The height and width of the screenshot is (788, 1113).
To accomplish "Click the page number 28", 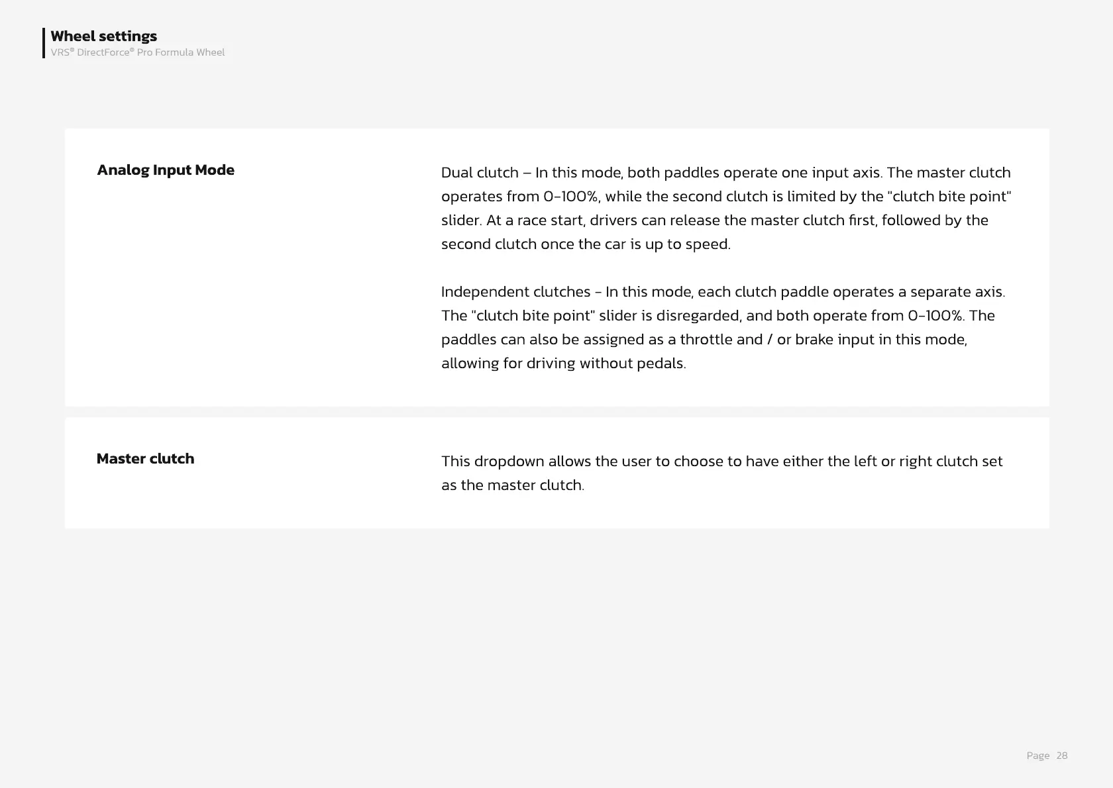I will (x=1062, y=756).
